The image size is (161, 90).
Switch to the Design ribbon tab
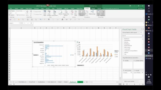click(x=93, y=8)
